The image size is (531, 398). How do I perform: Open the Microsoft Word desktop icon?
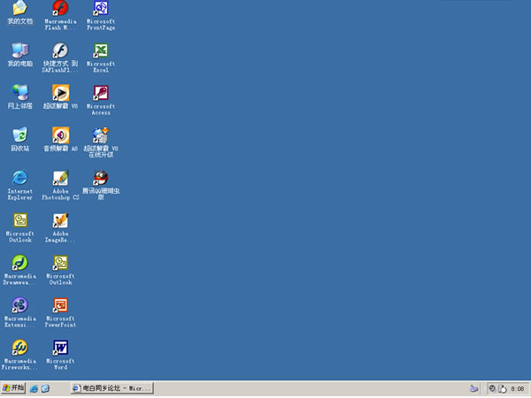pyautogui.click(x=60, y=348)
